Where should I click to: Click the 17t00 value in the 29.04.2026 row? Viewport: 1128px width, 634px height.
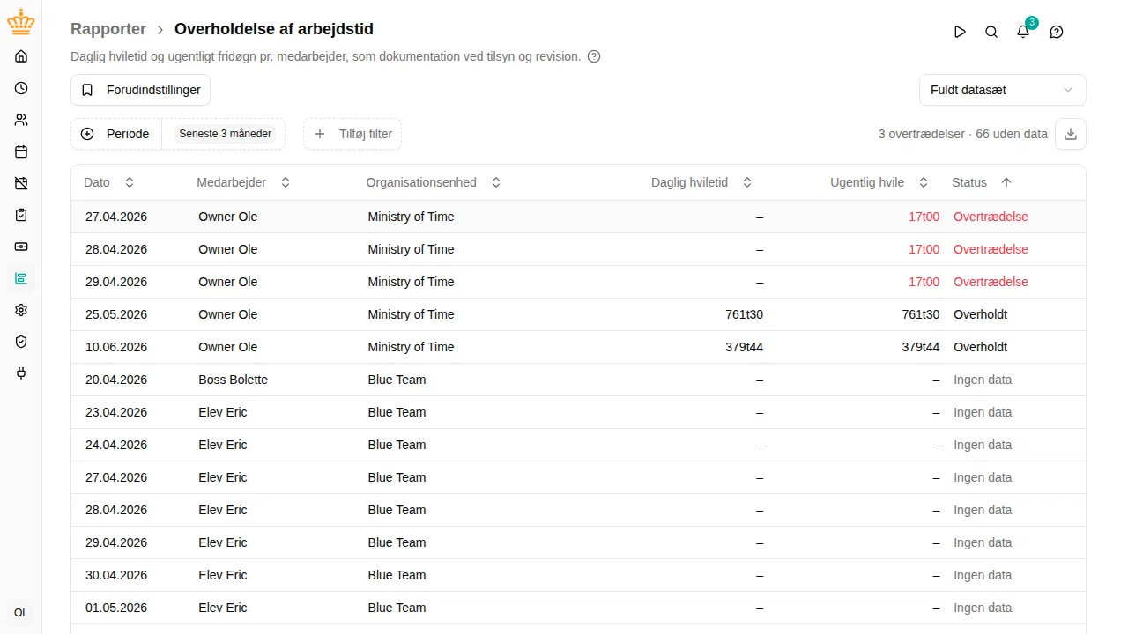point(924,282)
